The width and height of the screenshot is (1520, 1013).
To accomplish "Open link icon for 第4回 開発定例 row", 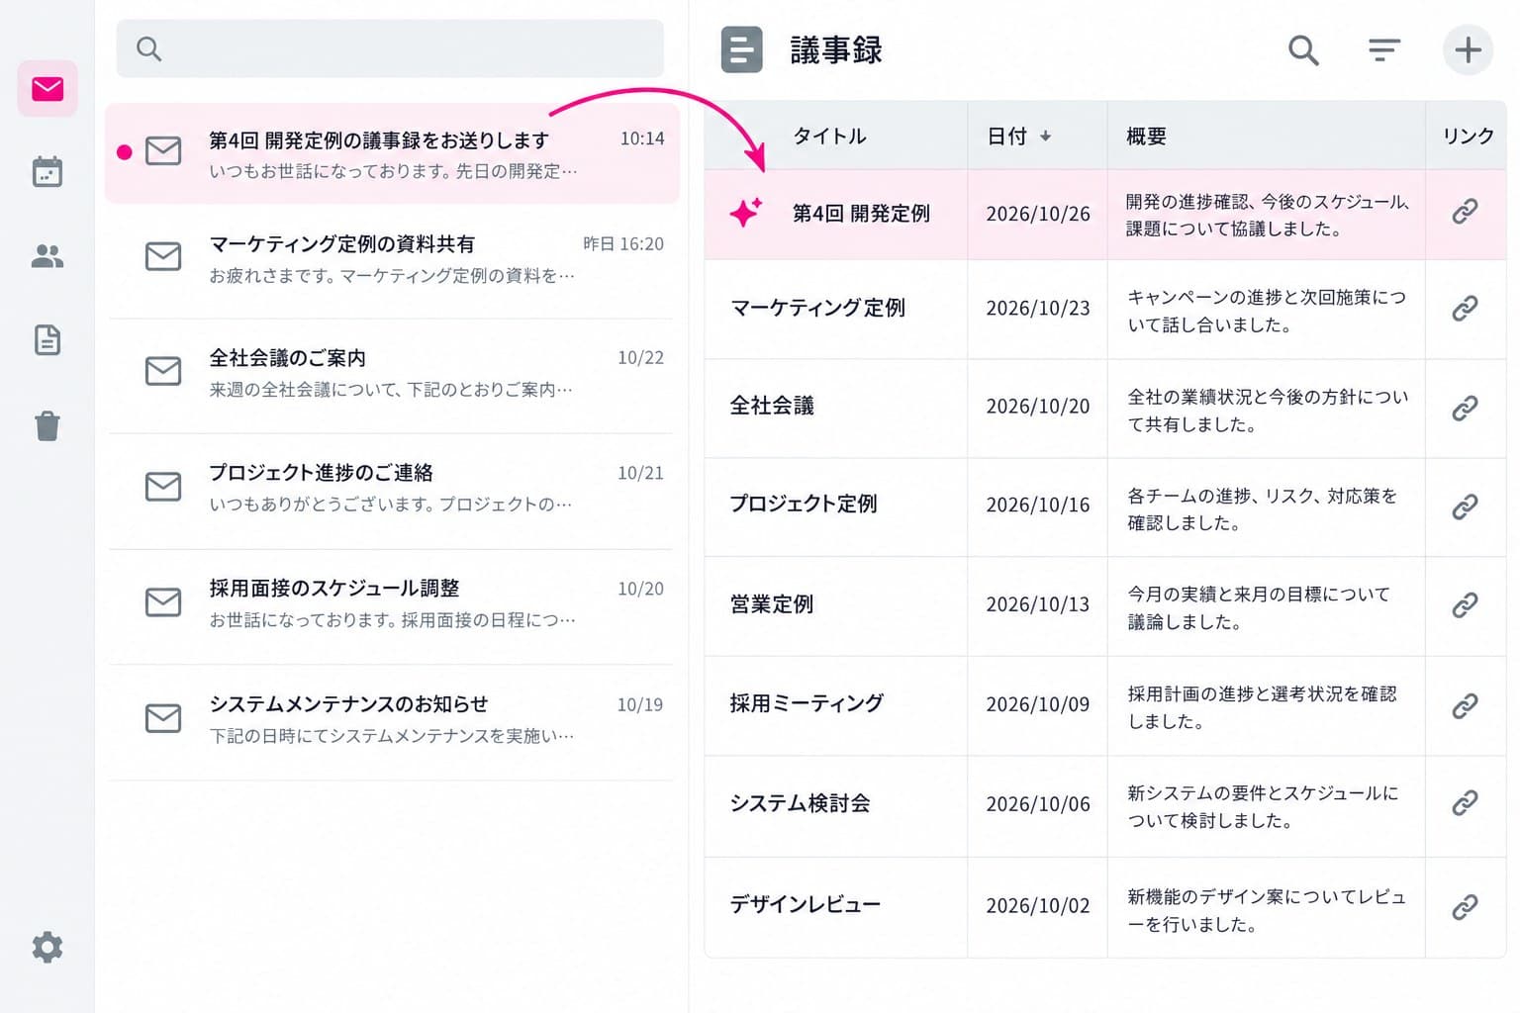I will pyautogui.click(x=1465, y=211).
